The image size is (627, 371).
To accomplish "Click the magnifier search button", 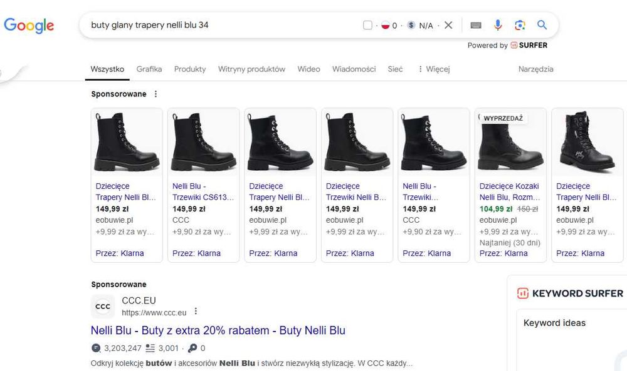I will tap(542, 25).
